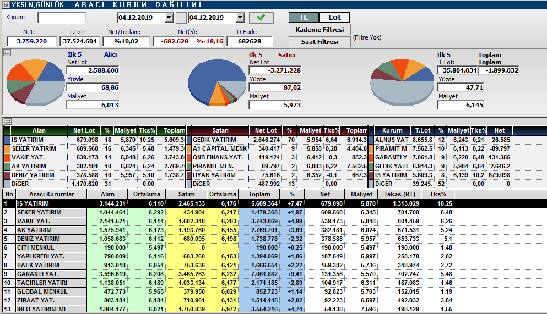
Task: Sort by Alan column header
Action: (x=39, y=130)
